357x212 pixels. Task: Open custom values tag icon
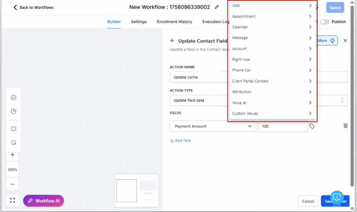(312, 126)
